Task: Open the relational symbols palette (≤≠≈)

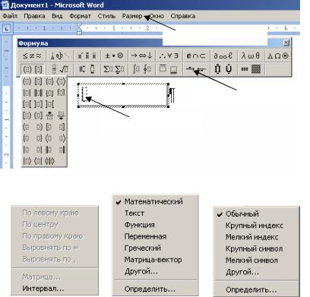Action: [x=32, y=55]
